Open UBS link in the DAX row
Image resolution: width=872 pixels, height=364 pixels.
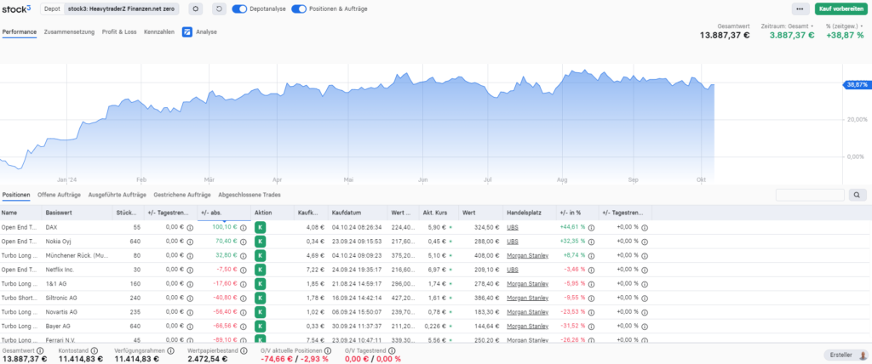pyautogui.click(x=512, y=227)
